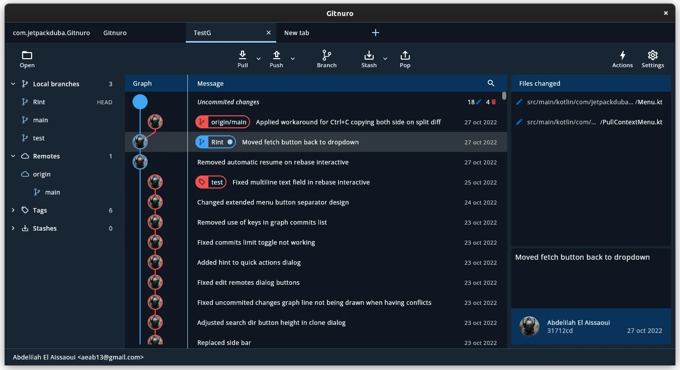Click the Pull icon in the toolbar
The image size is (680, 370).
pyautogui.click(x=243, y=55)
